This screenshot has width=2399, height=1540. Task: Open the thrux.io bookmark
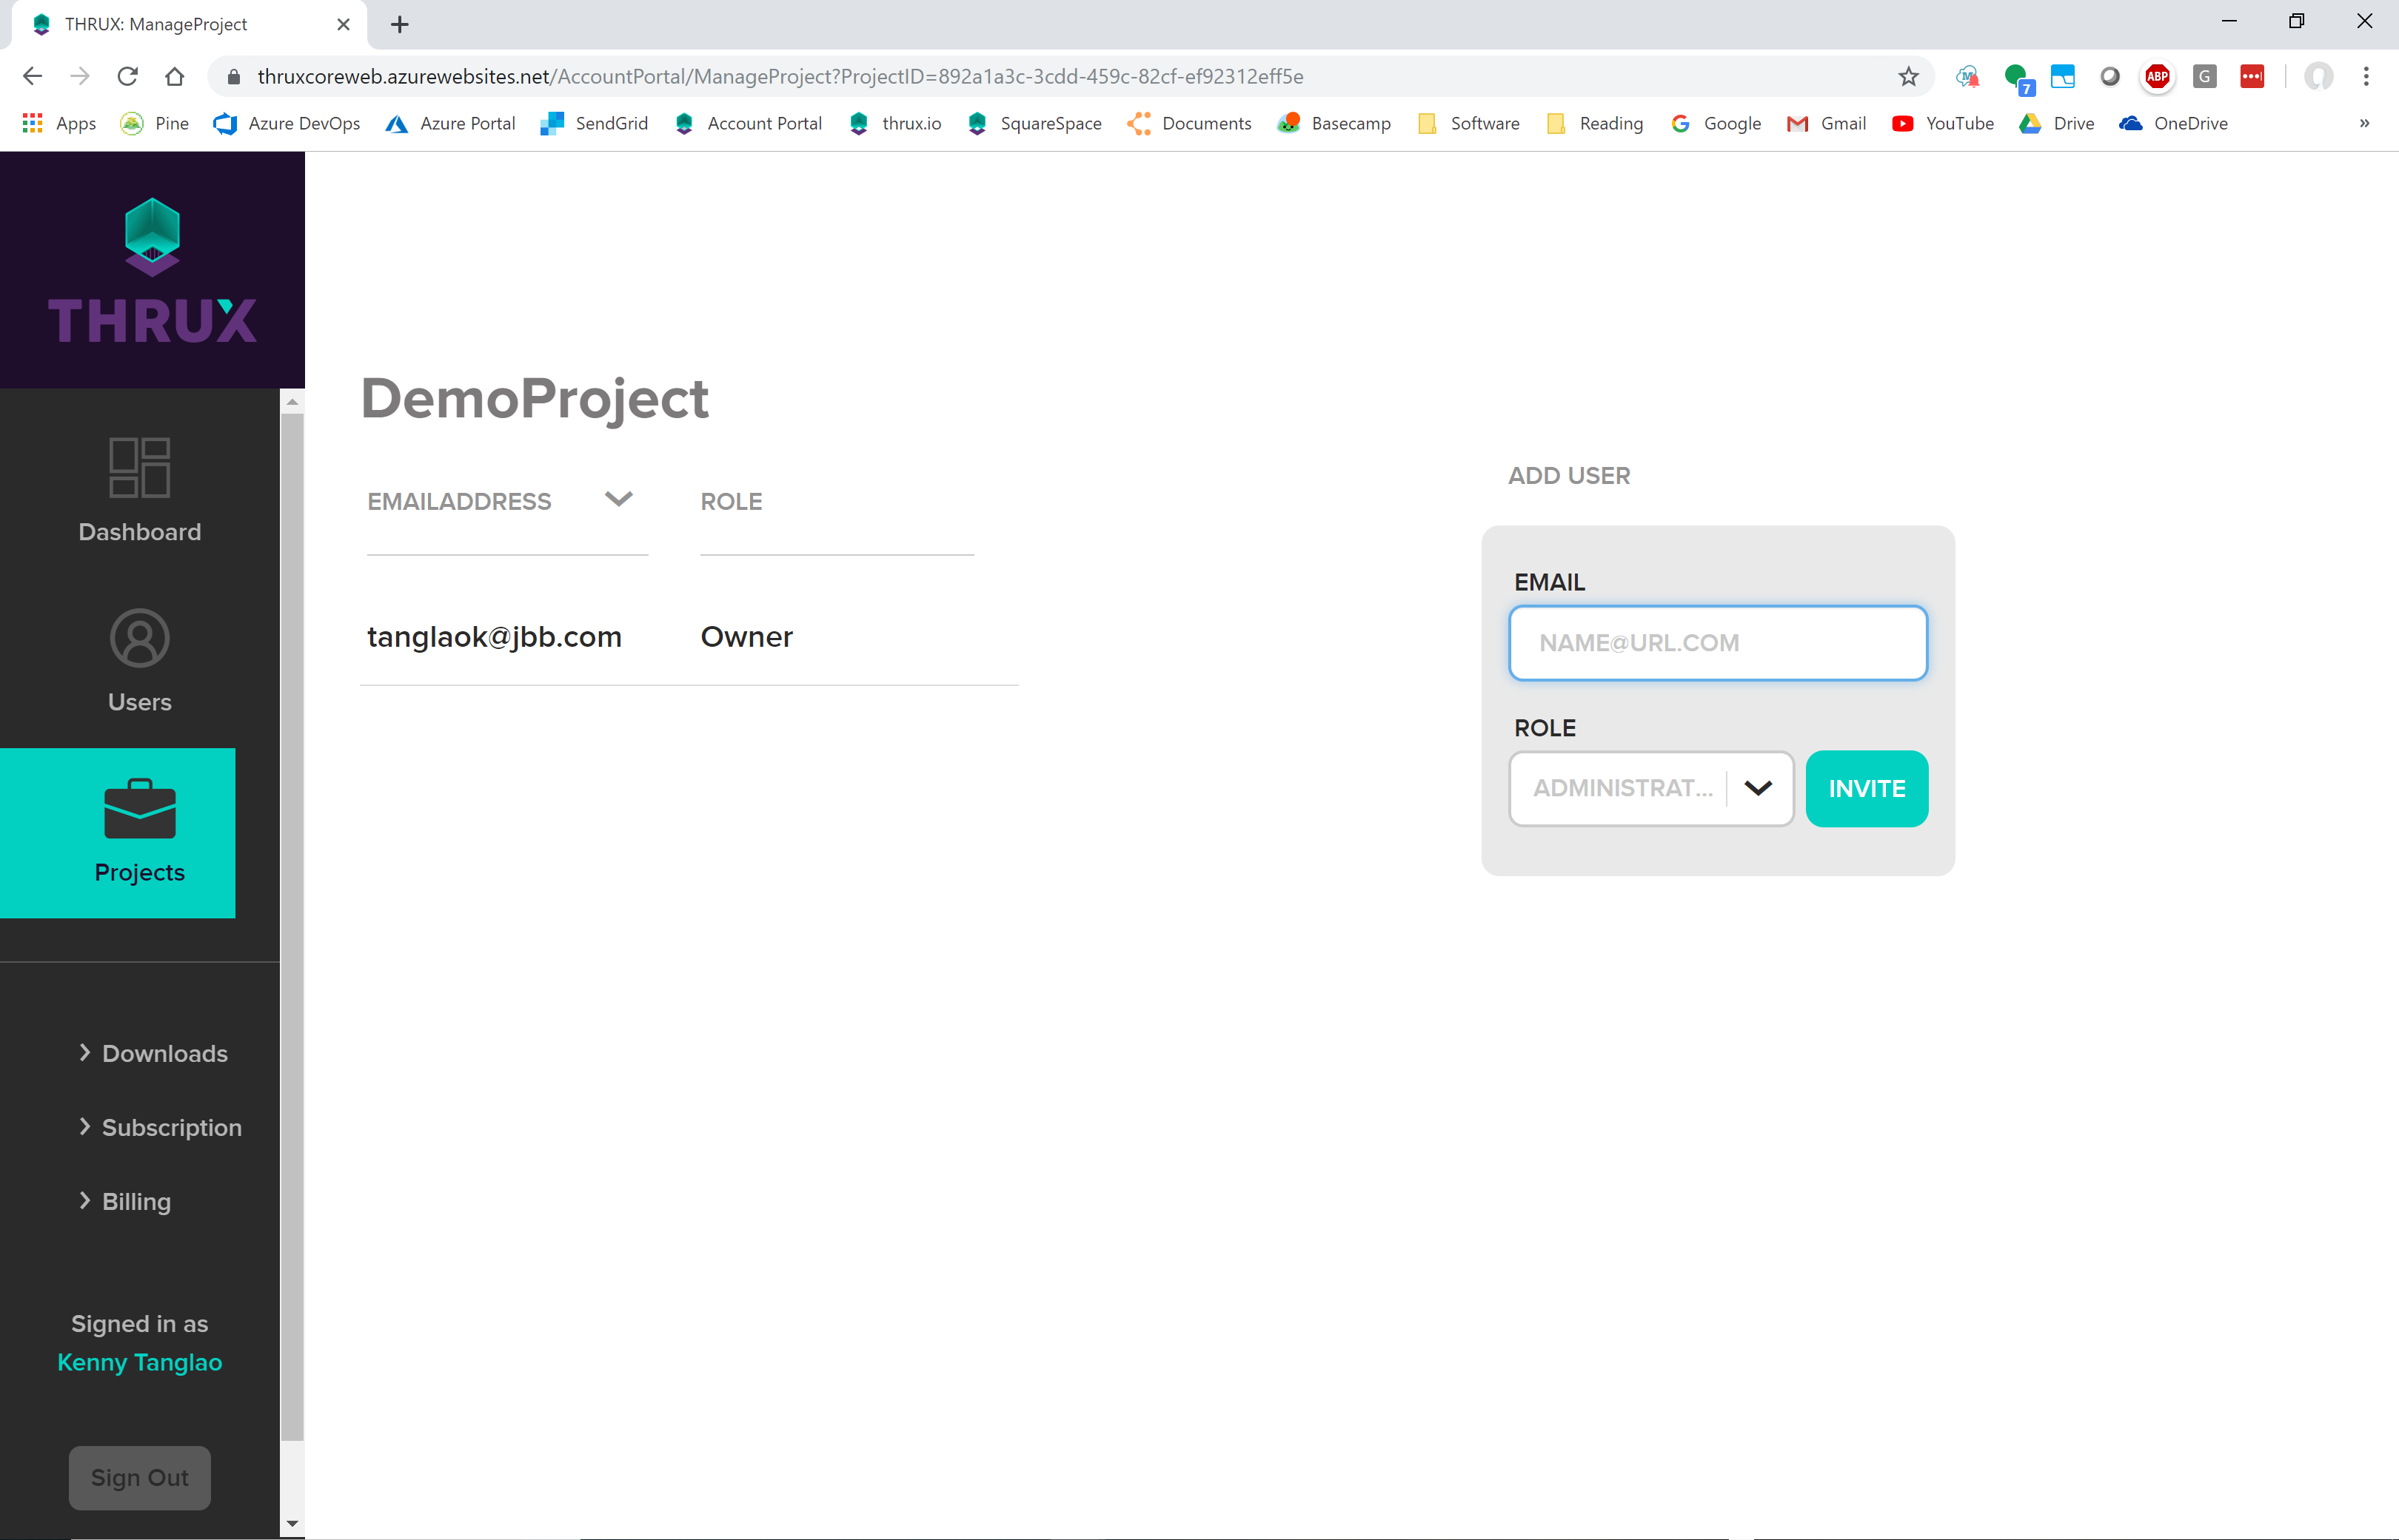point(894,123)
